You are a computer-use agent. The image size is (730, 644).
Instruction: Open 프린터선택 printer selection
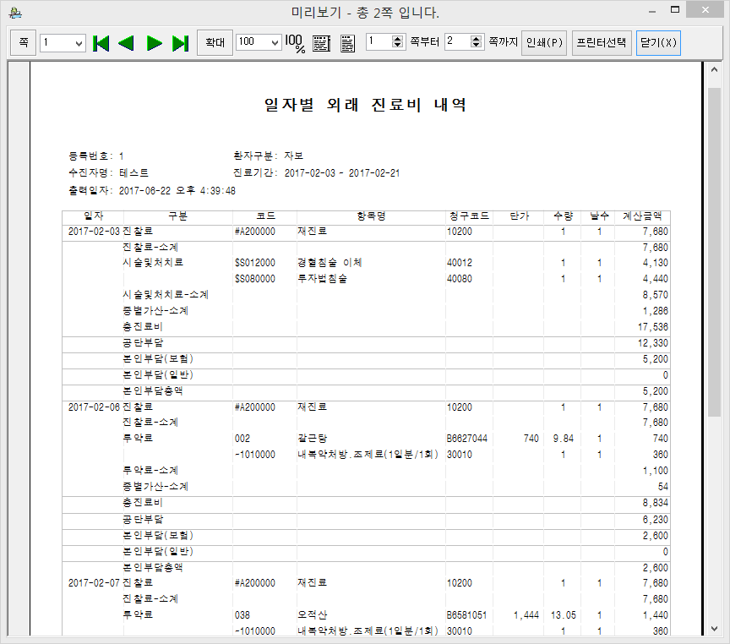(601, 42)
